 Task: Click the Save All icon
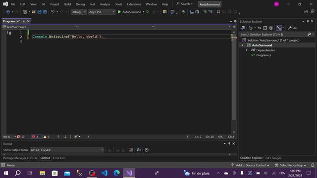[45, 12]
